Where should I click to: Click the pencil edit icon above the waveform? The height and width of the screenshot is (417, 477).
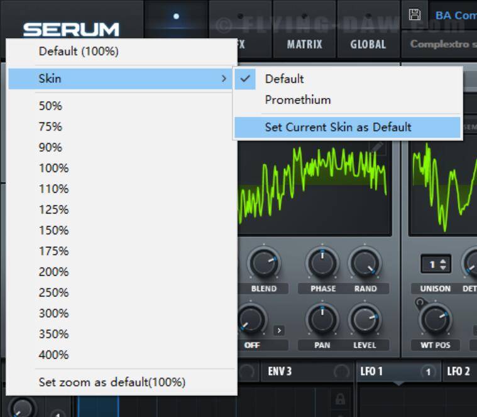(x=378, y=147)
